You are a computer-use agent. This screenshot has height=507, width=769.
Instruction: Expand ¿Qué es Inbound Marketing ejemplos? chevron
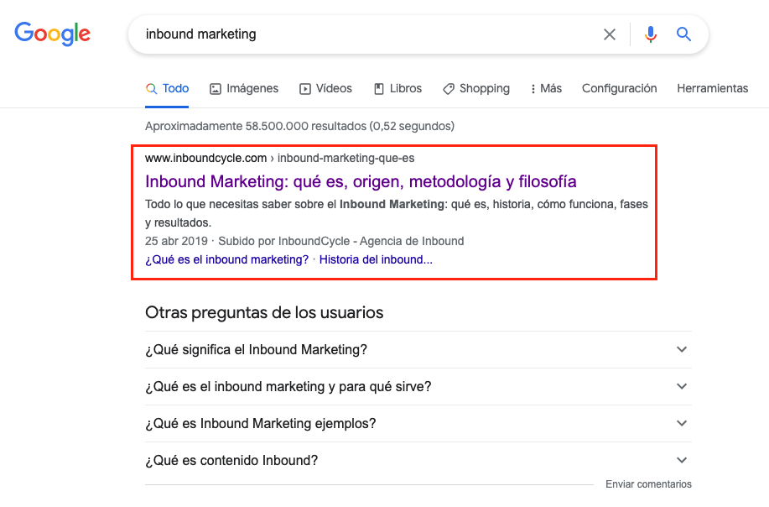tap(682, 423)
